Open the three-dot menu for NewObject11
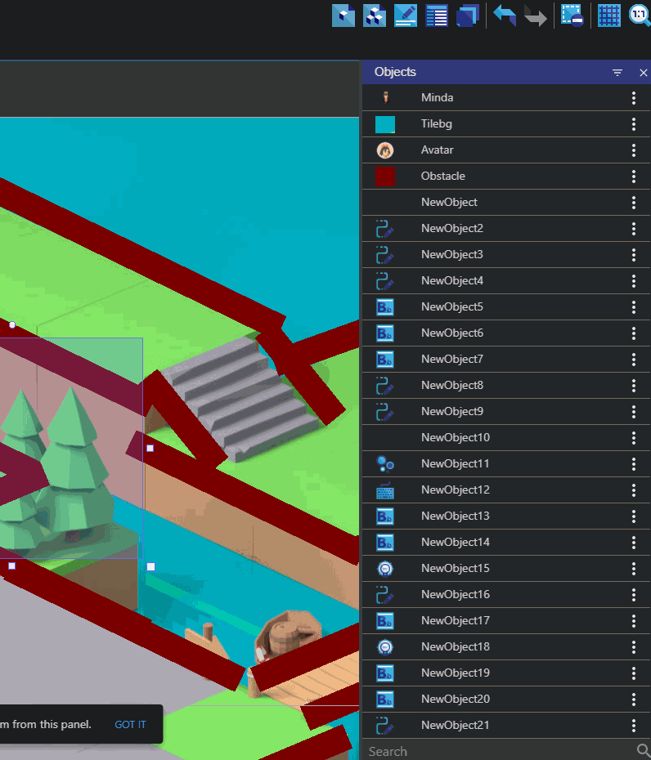Image resolution: width=651 pixels, height=760 pixels. pos(634,464)
